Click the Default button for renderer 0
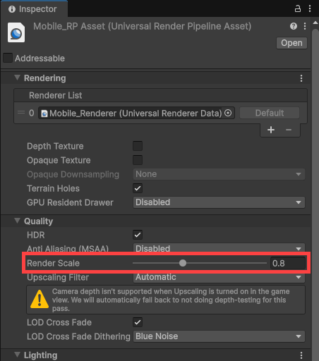Viewport: 319px width, 361px height. pos(270,113)
